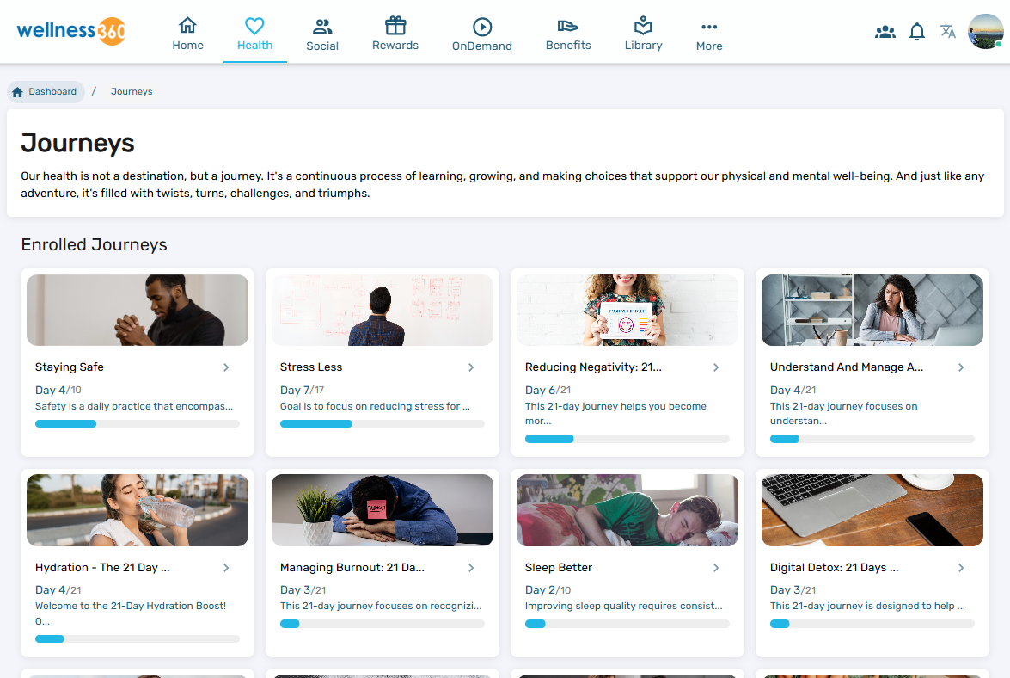Open Managing Burnout journey title

352,568
